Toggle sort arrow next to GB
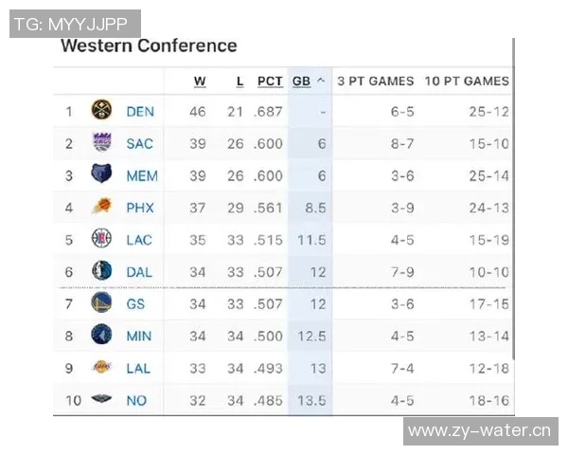The image size is (568, 455). click(321, 82)
